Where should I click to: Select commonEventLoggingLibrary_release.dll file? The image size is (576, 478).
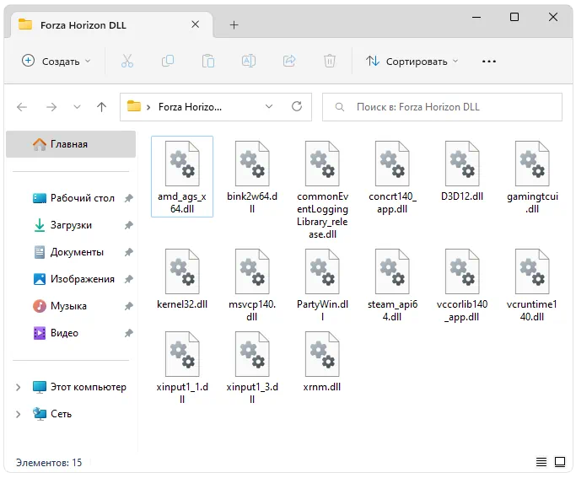(322, 190)
